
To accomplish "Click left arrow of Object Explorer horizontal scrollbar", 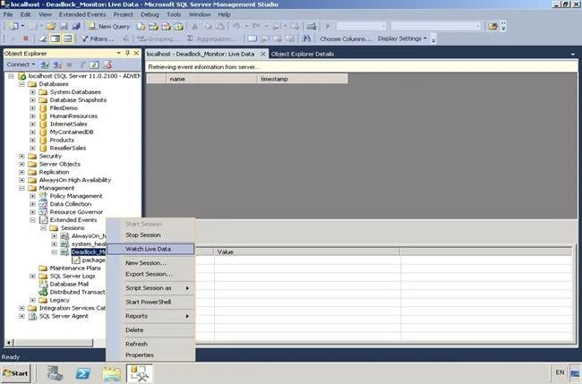I will tap(9, 343).
